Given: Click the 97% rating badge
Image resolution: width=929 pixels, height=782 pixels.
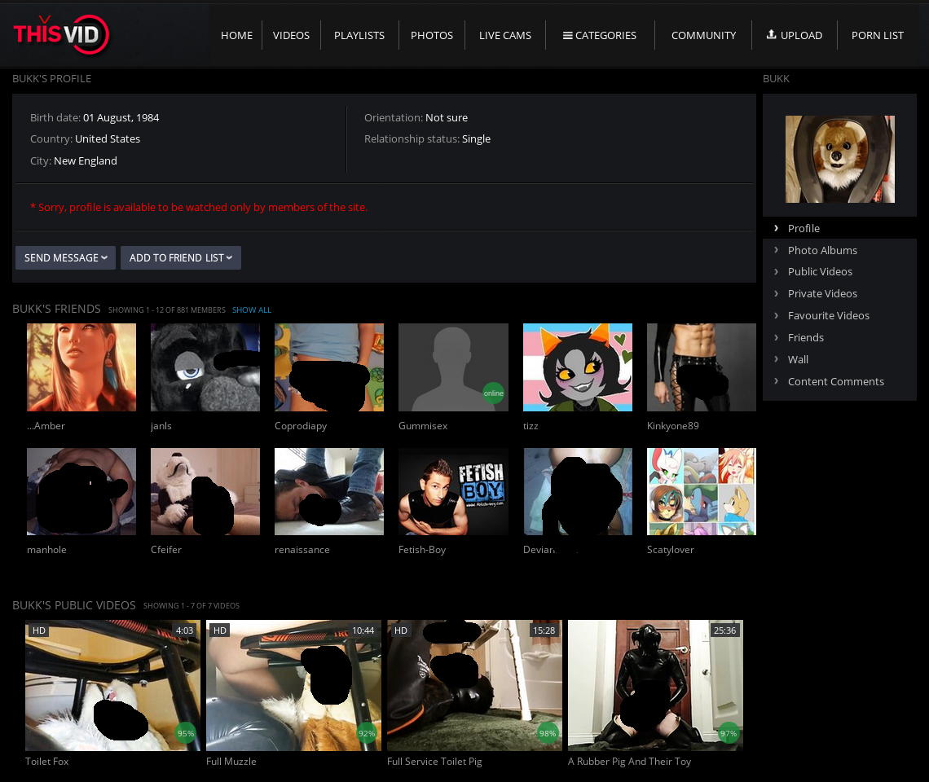Looking at the screenshot, I should click(x=729, y=733).
